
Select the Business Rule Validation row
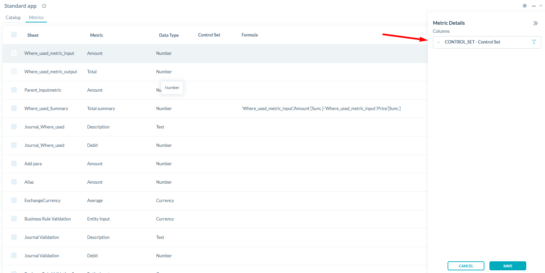pos(48,219)
